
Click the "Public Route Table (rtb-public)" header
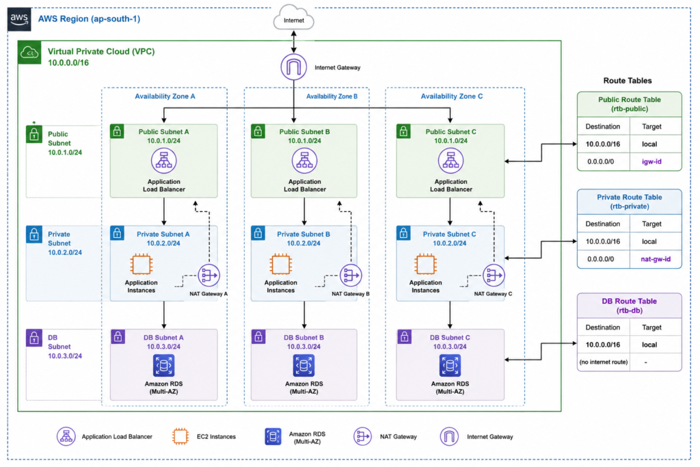pyautogui.click(x=630, y=104)
